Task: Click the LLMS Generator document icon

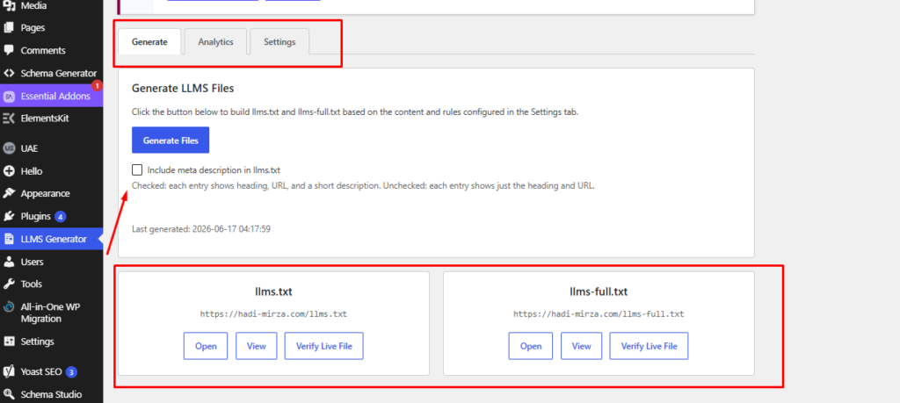Action: (9, 239)
